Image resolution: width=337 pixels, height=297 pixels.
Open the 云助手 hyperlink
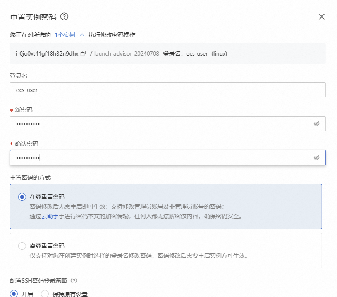coord(50,216)
